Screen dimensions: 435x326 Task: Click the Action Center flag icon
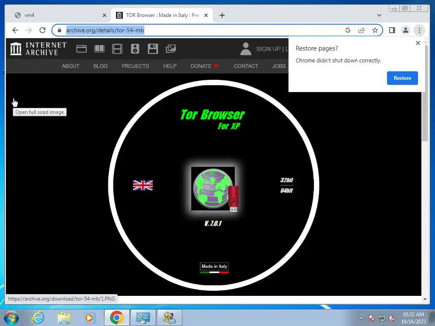[372, 318]
